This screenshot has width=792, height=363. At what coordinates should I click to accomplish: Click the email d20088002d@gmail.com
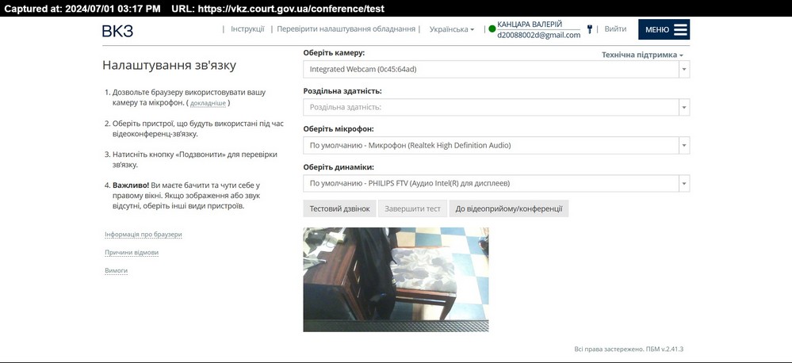pyautogui.click(x=538, y=36)
